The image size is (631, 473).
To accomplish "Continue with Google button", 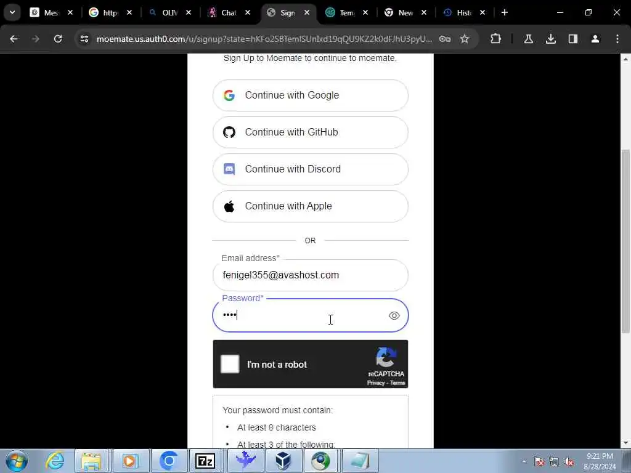I will pos(311,95).
